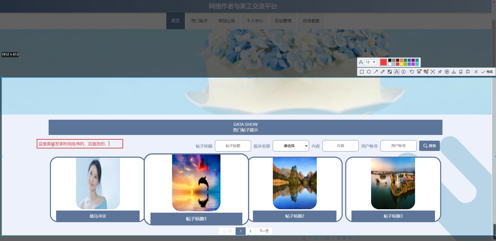This screenshot has width=496, height=241.
Task: Select the rectangle drawing tool
Action: (x=362, y=72)
